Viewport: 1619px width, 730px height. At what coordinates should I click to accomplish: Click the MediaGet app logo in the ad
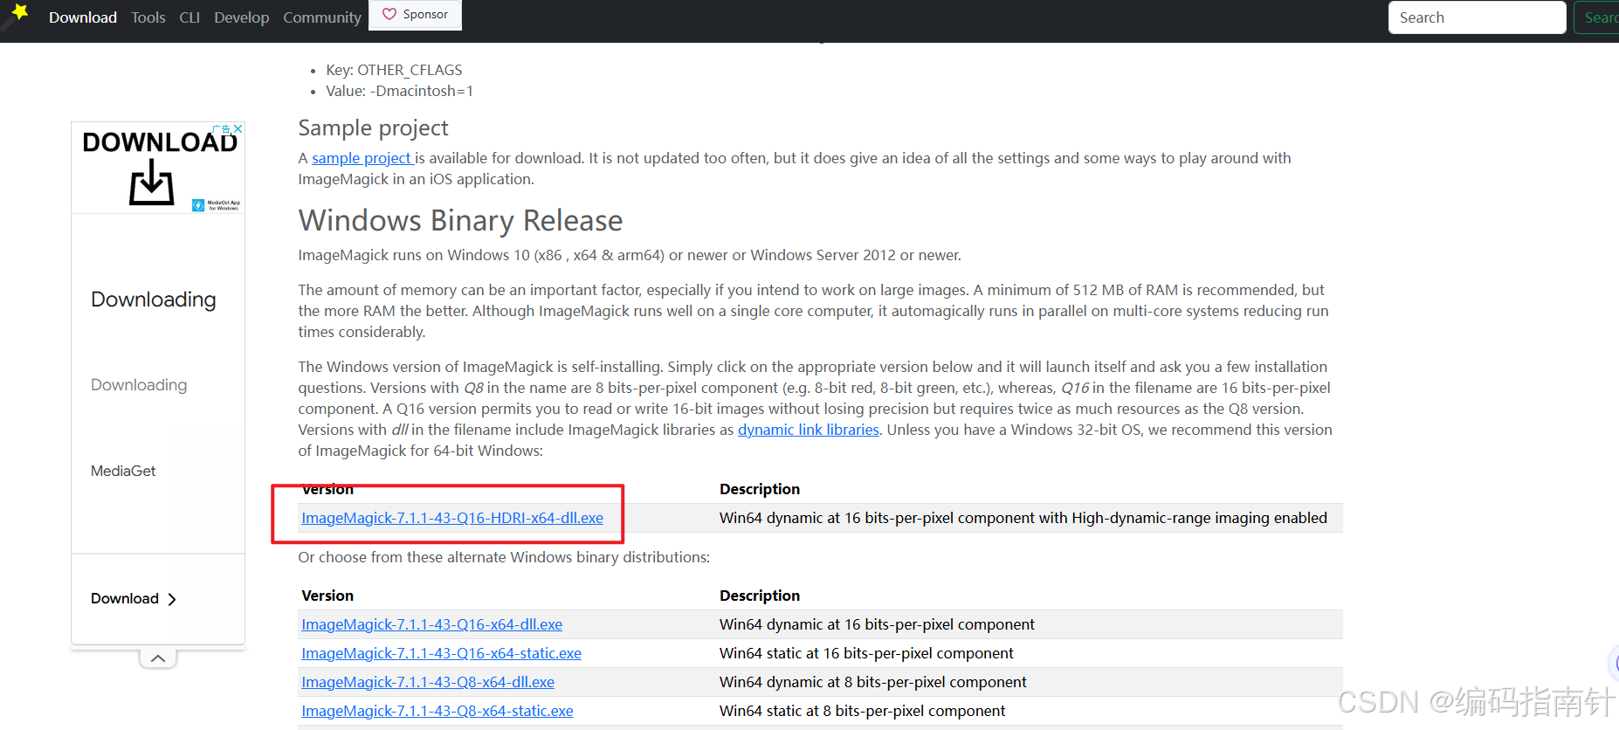click(198, 205)
